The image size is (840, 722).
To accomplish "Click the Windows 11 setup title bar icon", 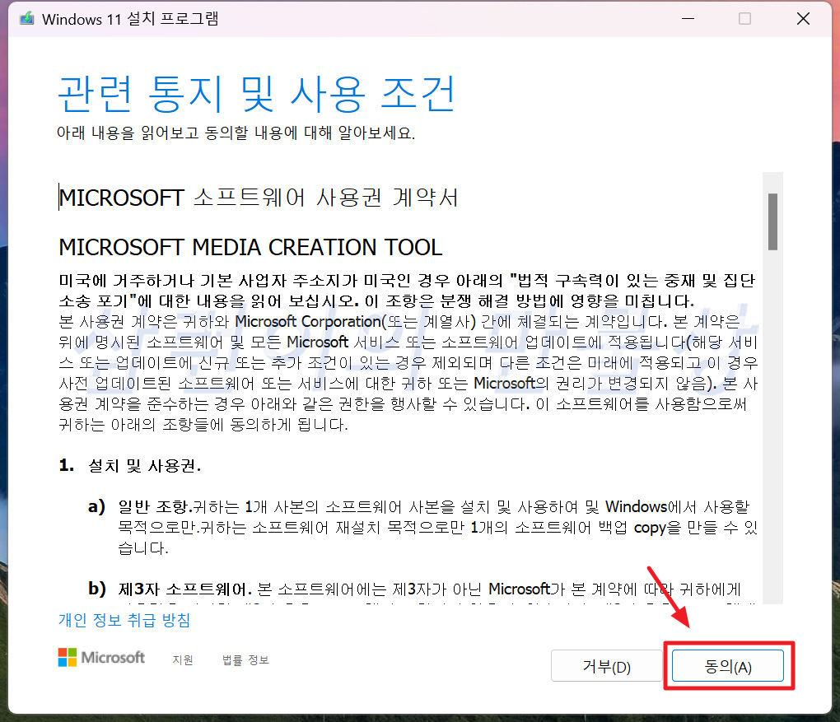I will [x=27, y=19].
